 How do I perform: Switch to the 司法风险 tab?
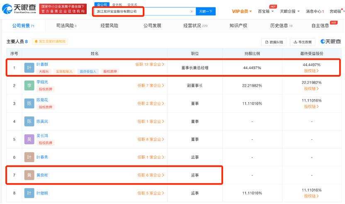tap(66, 26)
